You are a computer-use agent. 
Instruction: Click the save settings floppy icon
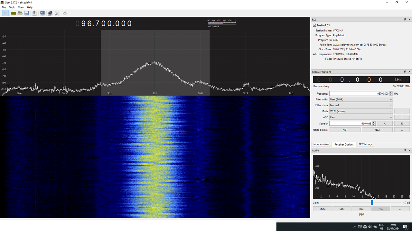27,13
